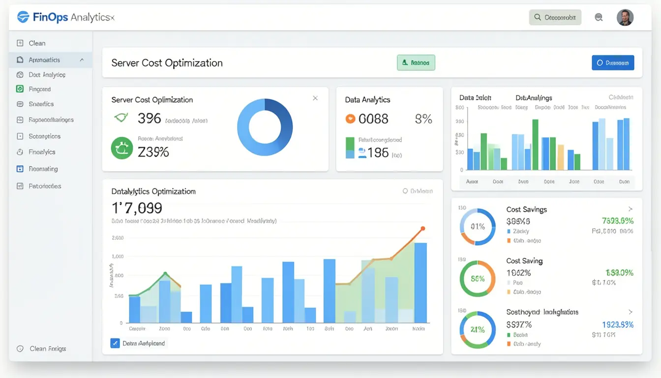The height and width of the screenshot is (378, 661).
Task: Click the orange circle icon beside 0088
Action: click(350, 119)
